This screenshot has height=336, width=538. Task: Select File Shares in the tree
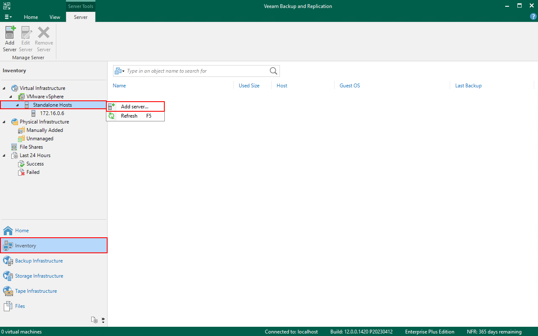(x=31, y=147)
